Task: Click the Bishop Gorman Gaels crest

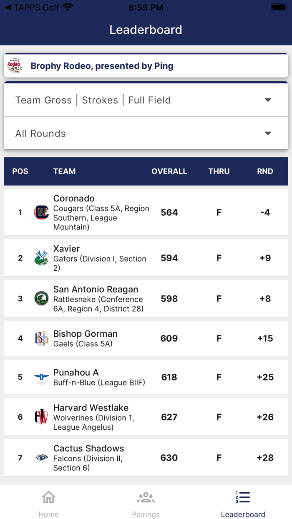Action: tap(41, 338)
